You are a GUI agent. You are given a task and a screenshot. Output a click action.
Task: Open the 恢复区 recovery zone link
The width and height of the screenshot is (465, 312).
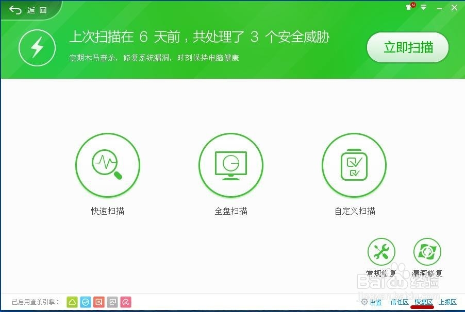423,302
